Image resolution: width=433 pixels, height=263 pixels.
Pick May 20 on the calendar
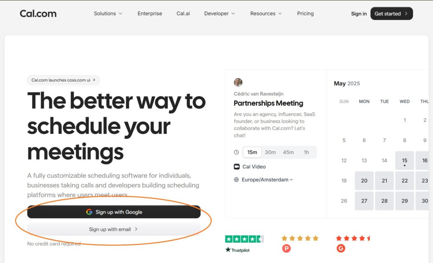coord(364,181)
